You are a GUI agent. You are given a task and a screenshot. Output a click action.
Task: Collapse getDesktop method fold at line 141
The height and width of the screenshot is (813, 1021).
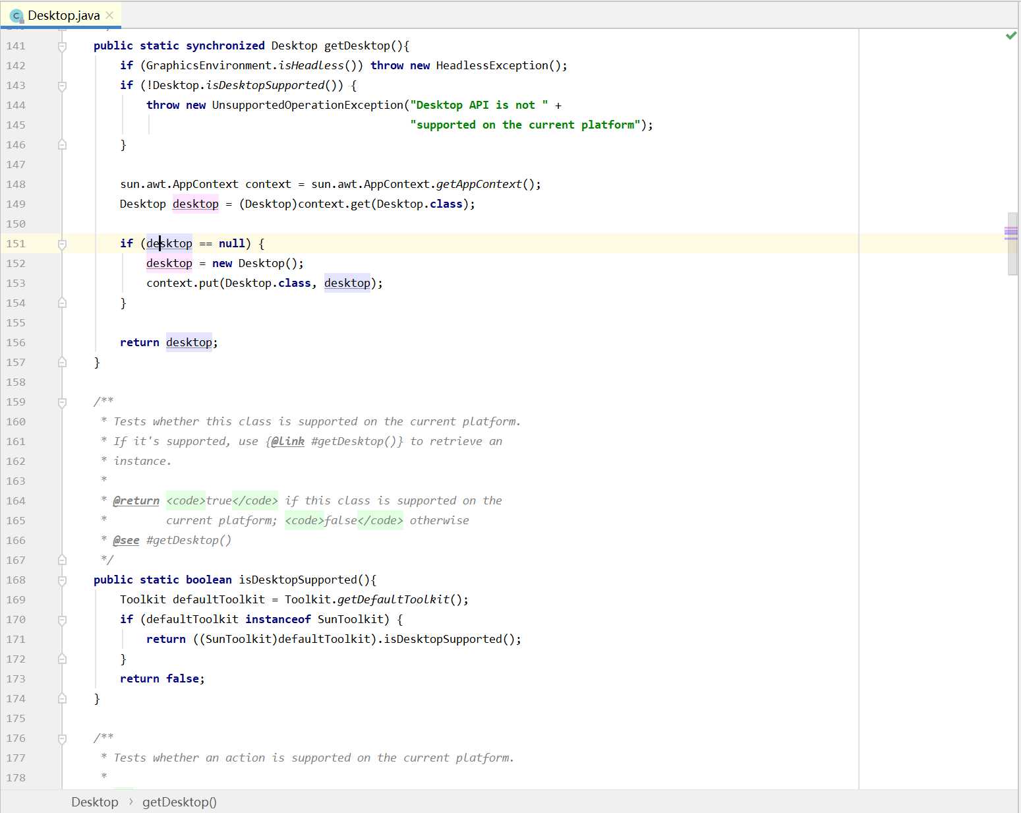pyautogui.click(x=62, y=46)
